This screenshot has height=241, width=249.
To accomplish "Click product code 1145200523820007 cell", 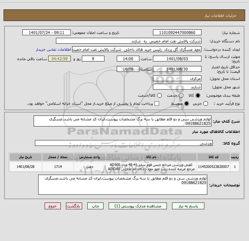I will coord(213,167).
